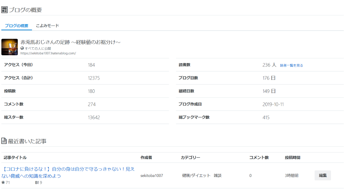The width and height of the screenshot is (344, 189).
Task: Open the 読者一覧を見る link
Action: (x=291, y=65)
